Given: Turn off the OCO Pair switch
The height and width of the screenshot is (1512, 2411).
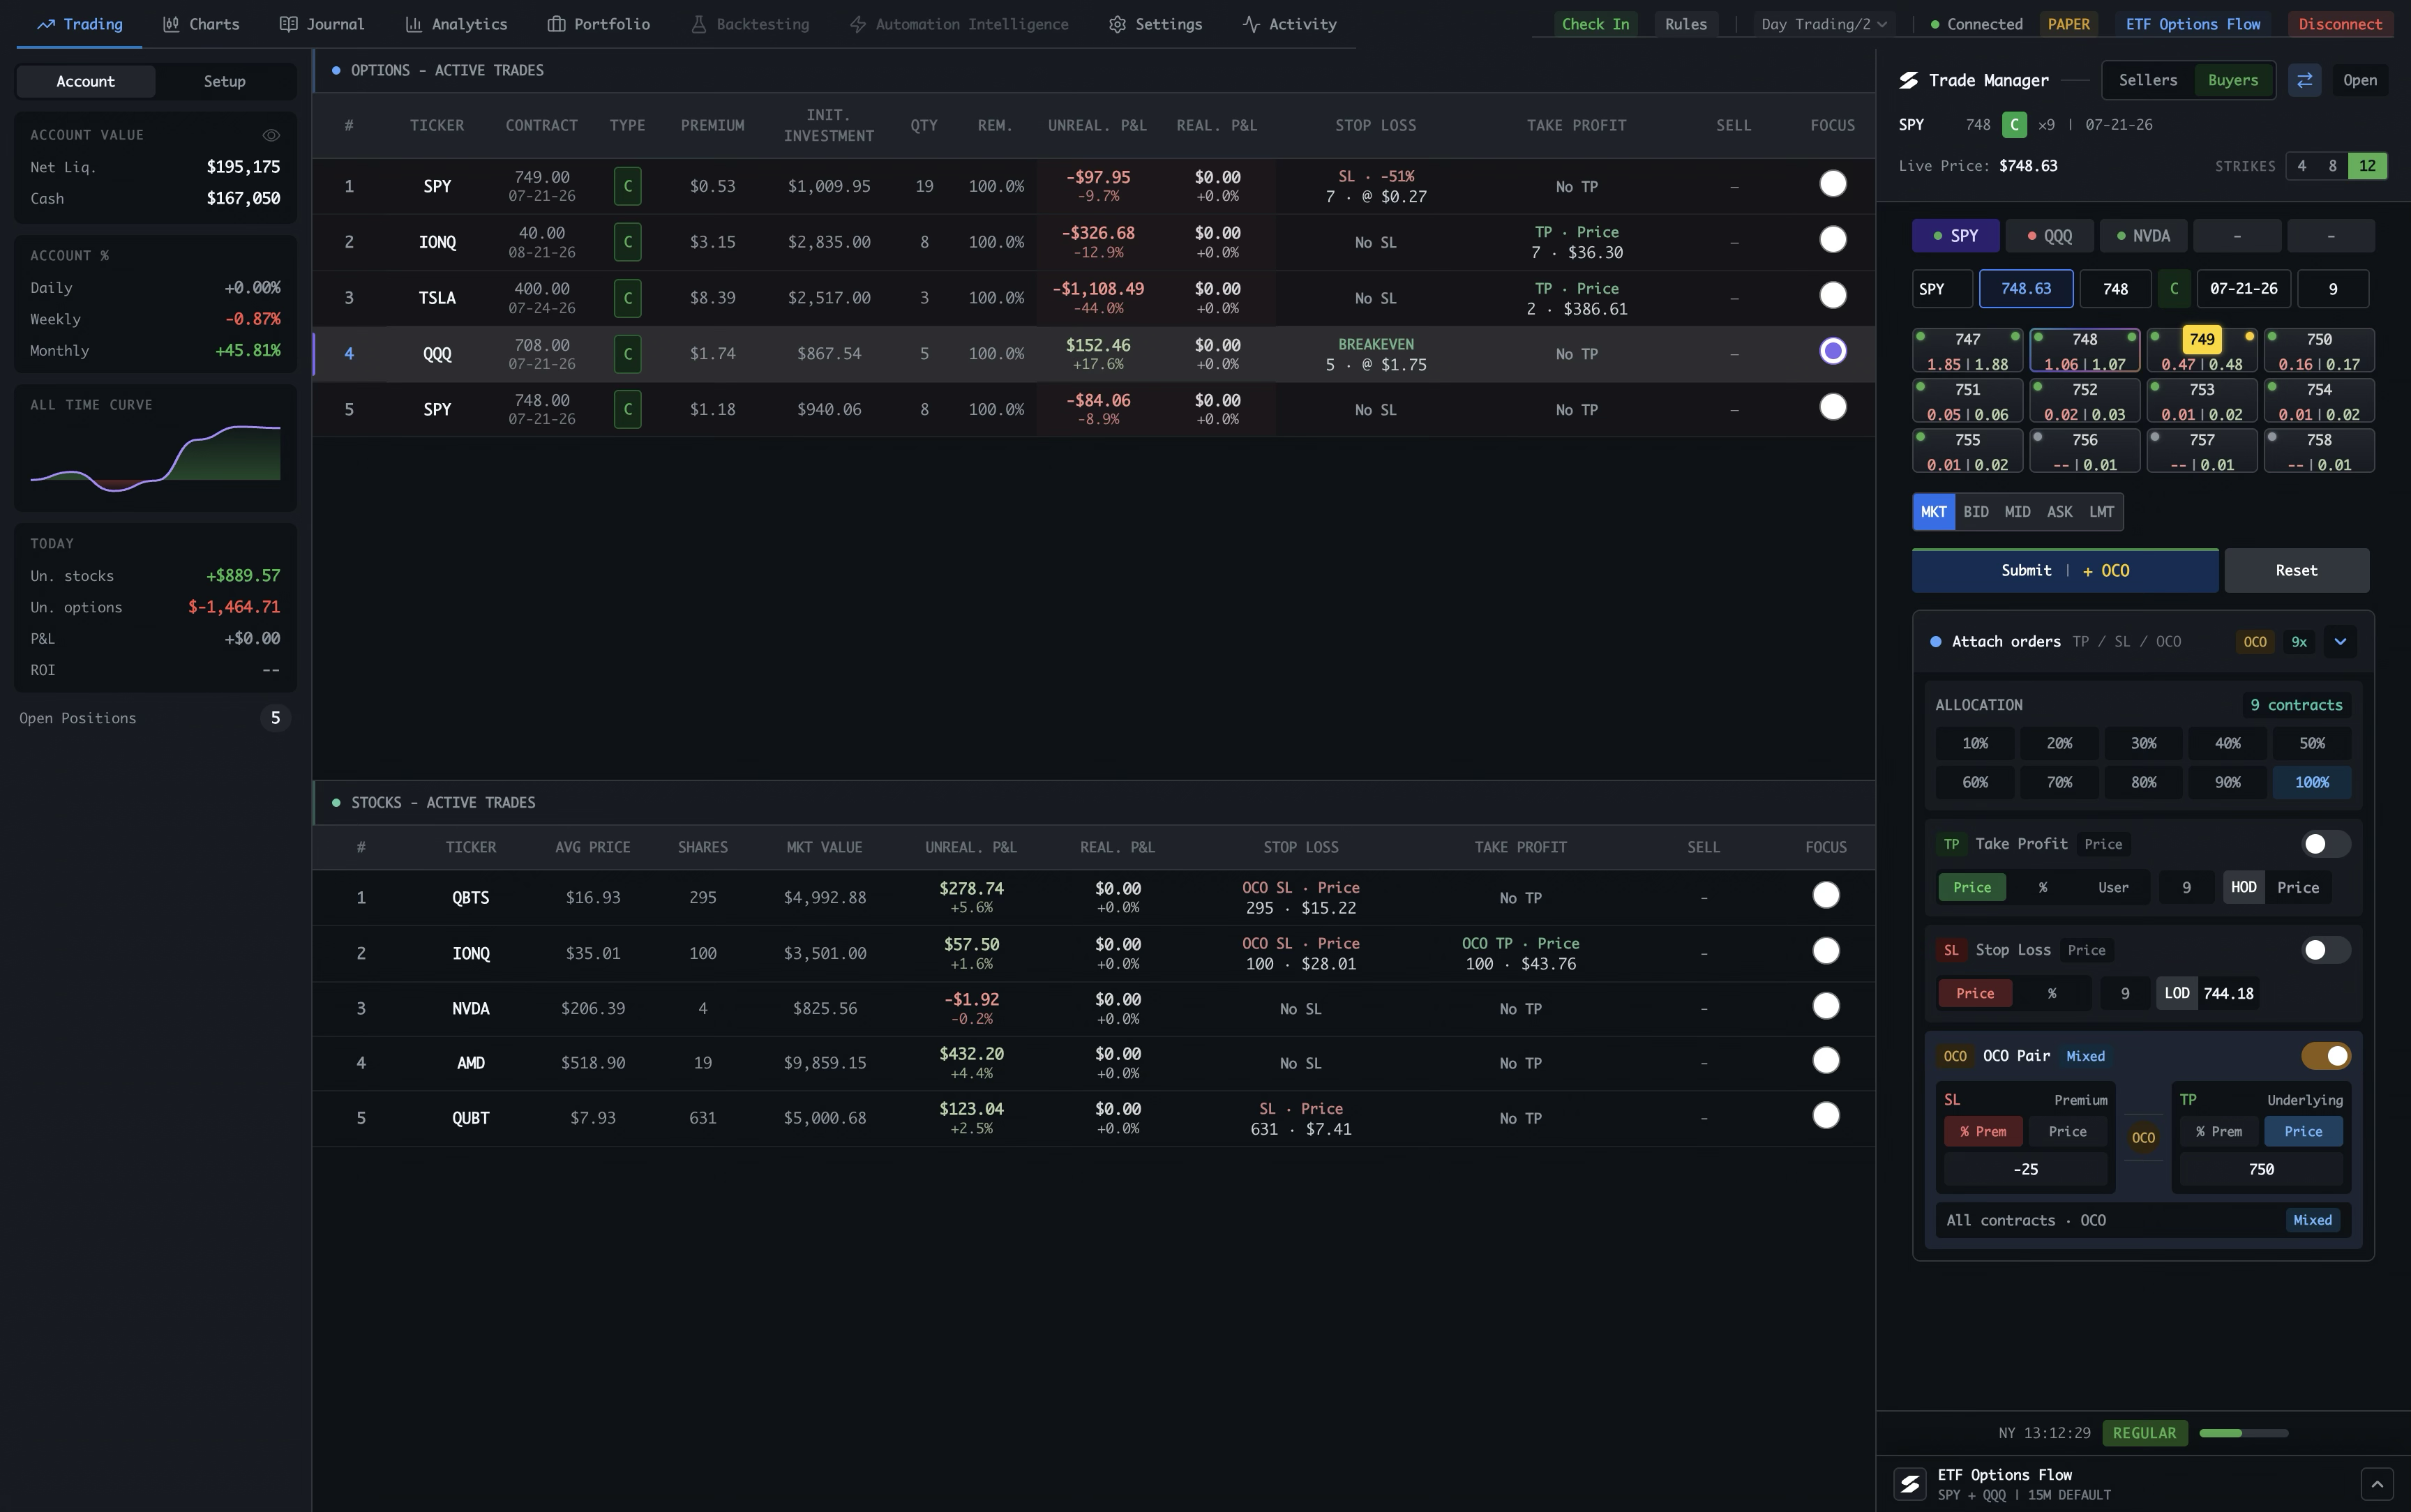Looking at the screenshot, I should click(x=2325, y=1056).
